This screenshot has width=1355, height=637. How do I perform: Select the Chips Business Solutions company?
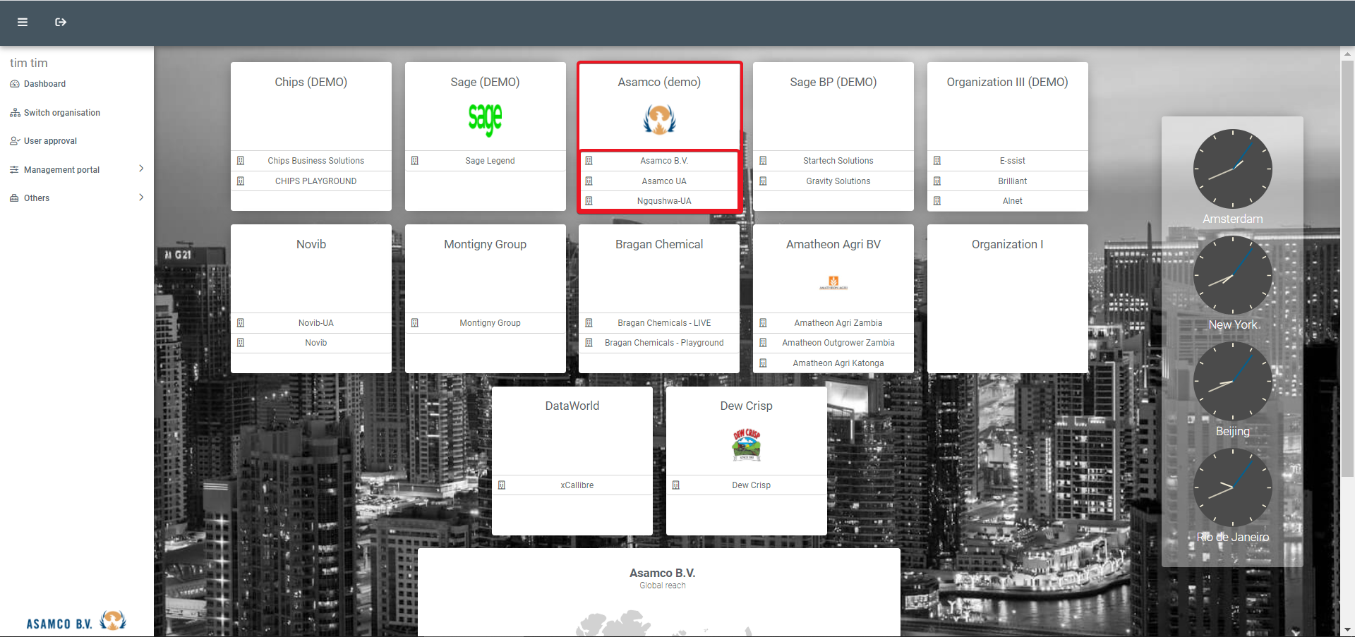click(311, 161)
